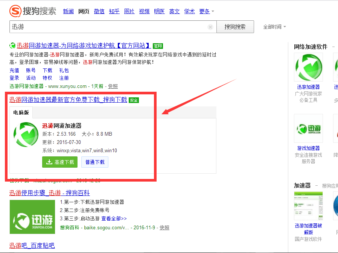The image size is (338, 253).
Task: Open the 迅游使用步骤 搜狗百科 result title
Action: point(50,193)
